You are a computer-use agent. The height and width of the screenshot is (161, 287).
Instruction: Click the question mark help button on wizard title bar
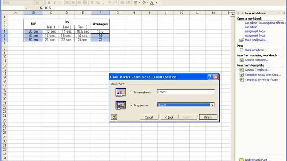[x=210, y=77]
